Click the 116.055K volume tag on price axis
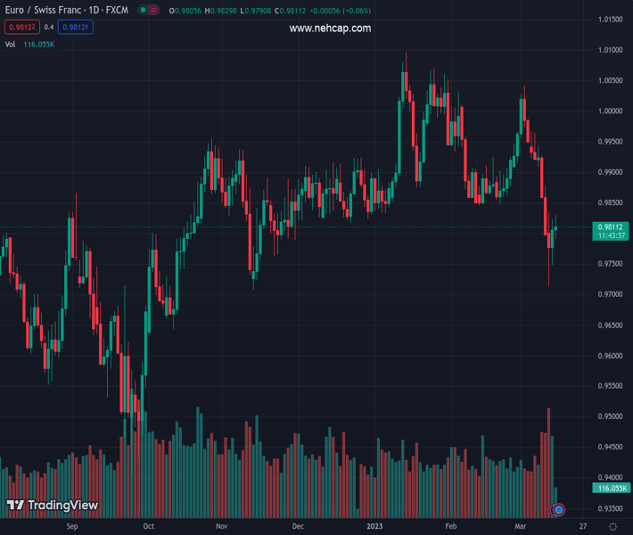The height and width of the screenshot is (535, 633). (x=612, y=489)
